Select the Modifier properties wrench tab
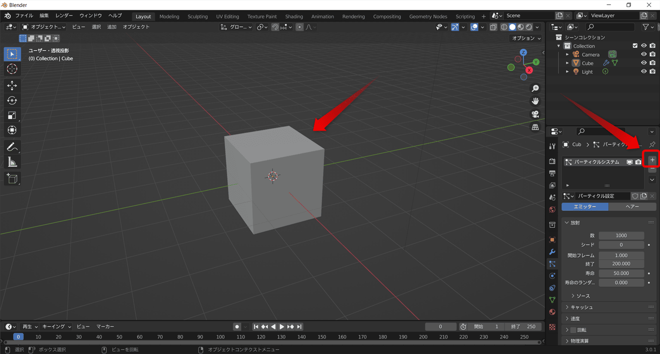 point(552,251)
